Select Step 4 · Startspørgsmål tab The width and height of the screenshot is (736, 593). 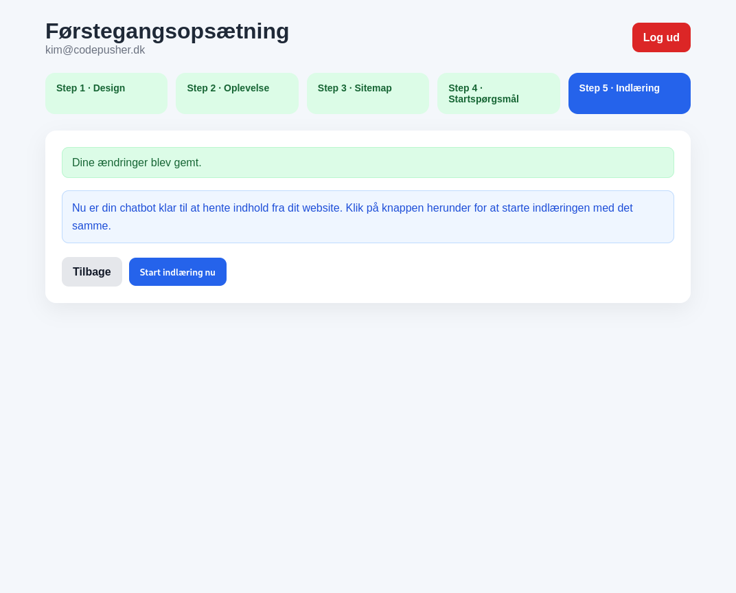click(498, 93)
